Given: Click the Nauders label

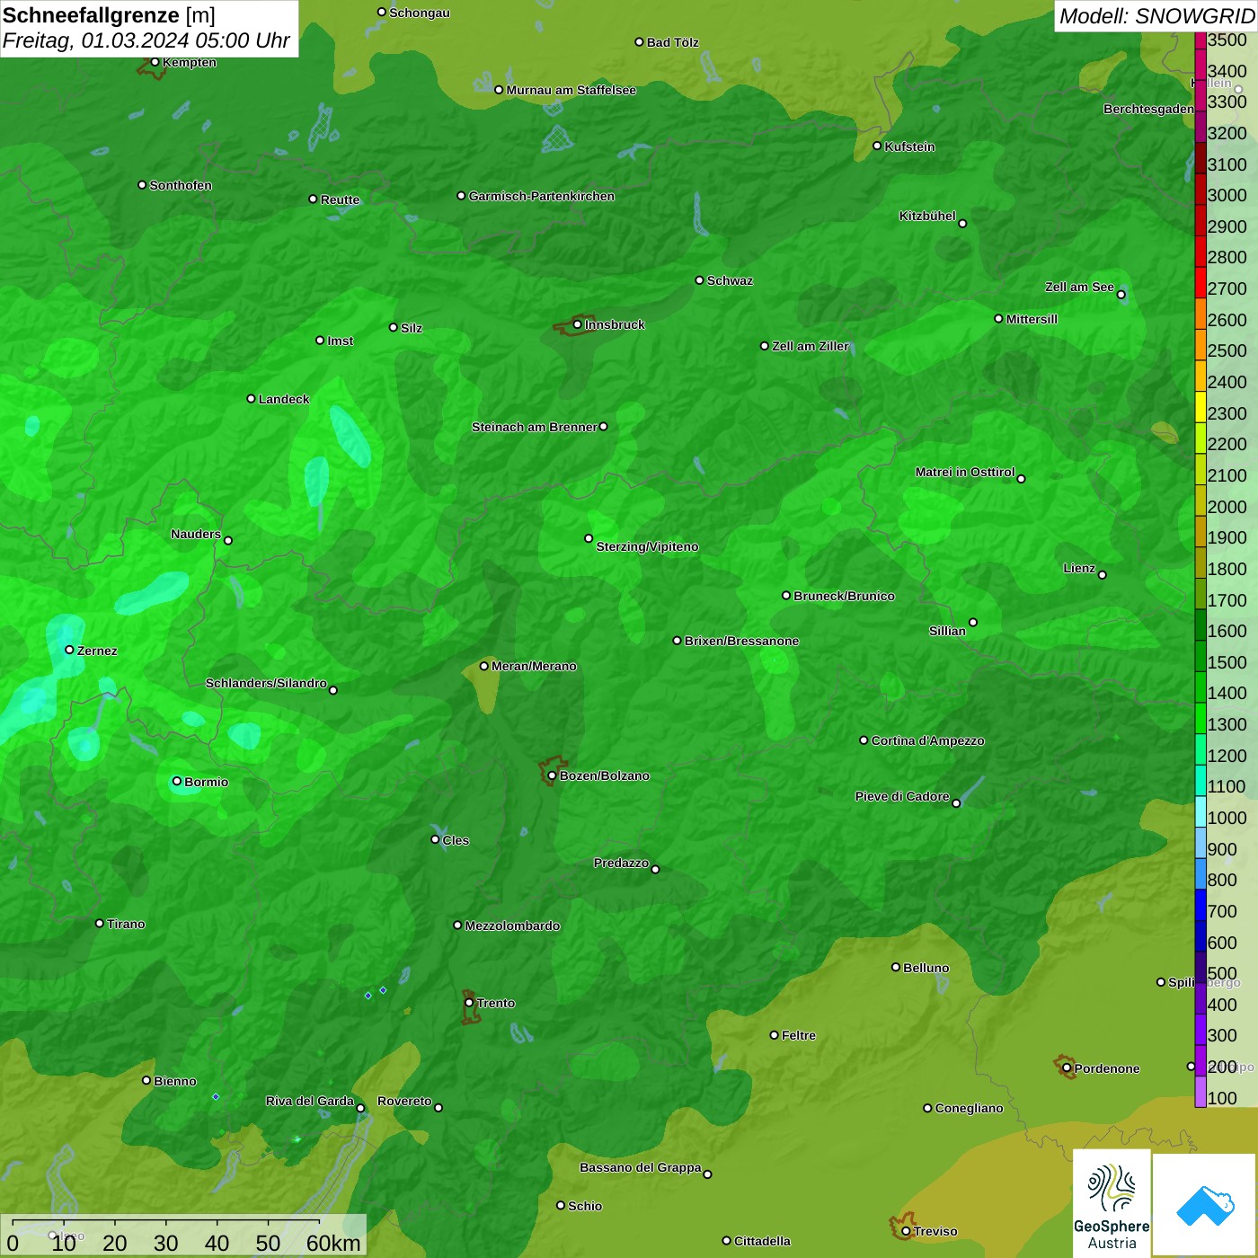Looking at the screenshot, I should pyautogui.click(x=196, y=534).
